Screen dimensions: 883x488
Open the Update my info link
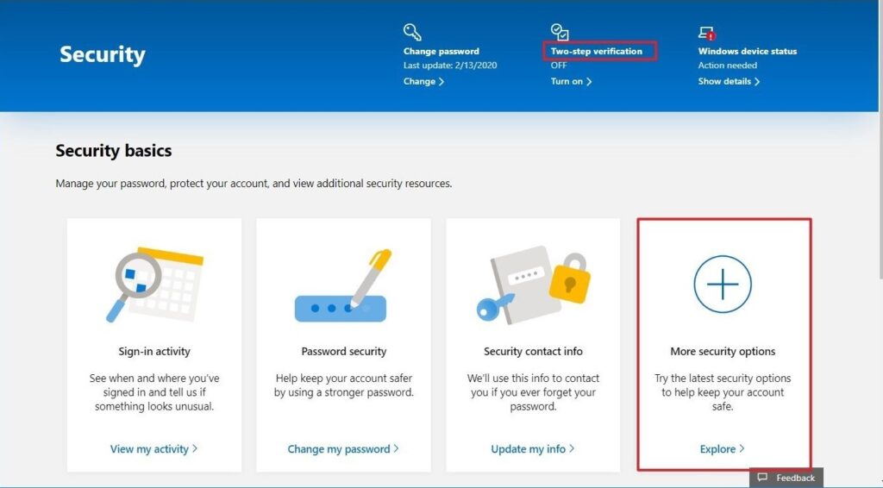[x=533, y=449]
